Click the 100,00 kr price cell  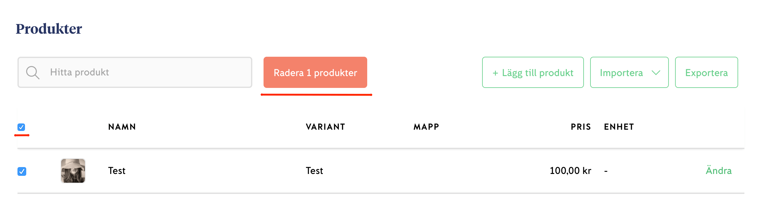570,171
